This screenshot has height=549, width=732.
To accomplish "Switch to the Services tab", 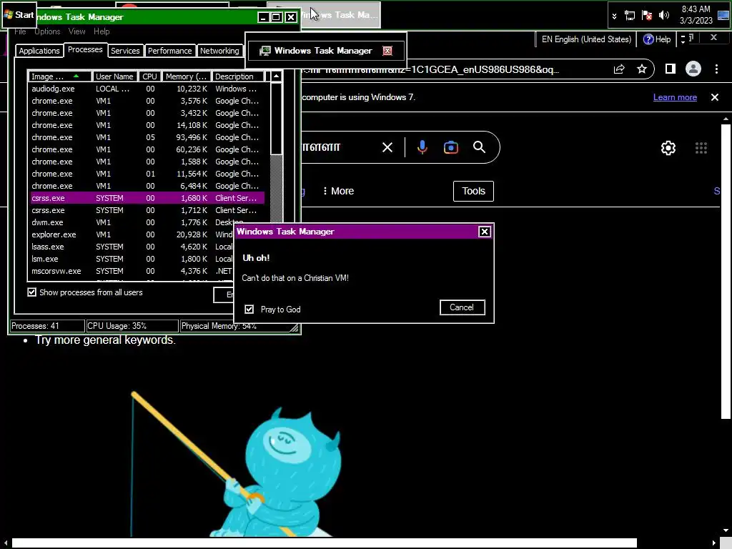I will tap(125, 51).
